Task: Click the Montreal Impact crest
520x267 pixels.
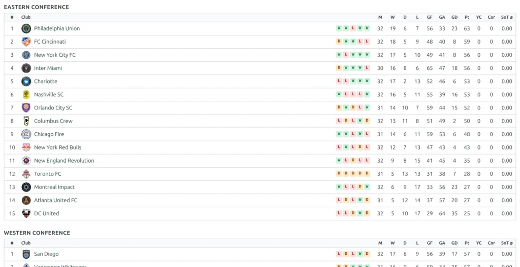Action: [26, 187]
